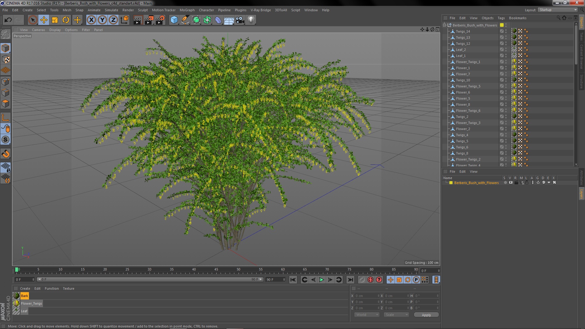
Task: Open the Objects panel Tags menu
Action: point(501,18)
